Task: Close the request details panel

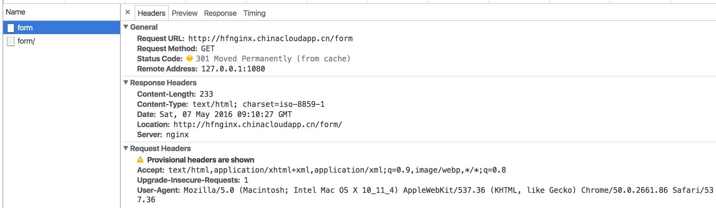Action: point(128,12)
